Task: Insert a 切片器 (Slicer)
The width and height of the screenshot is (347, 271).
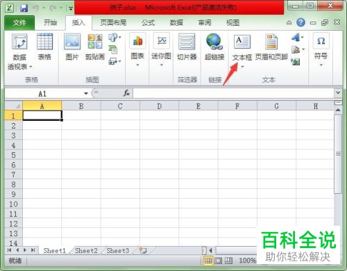Action: click(187, 47)
